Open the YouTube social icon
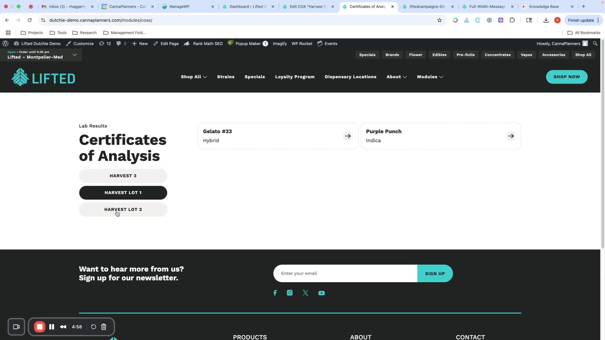Screen dimensions: 605x340 (321, 293)
